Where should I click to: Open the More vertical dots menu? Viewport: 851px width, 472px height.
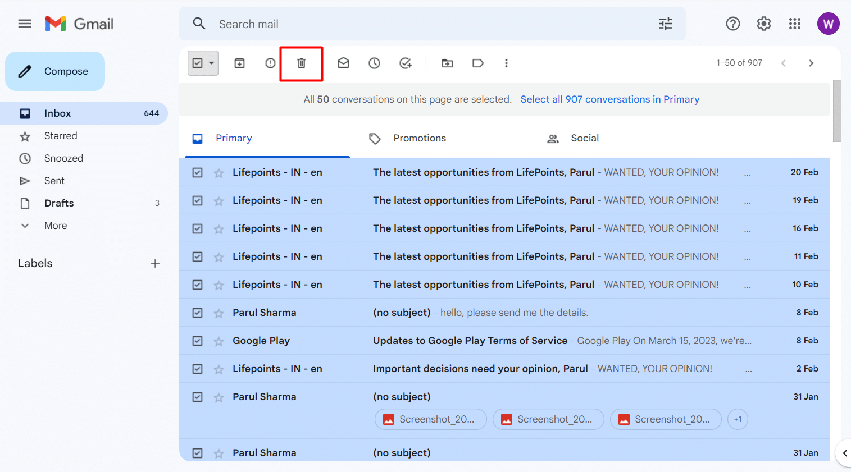click(506, 63)
